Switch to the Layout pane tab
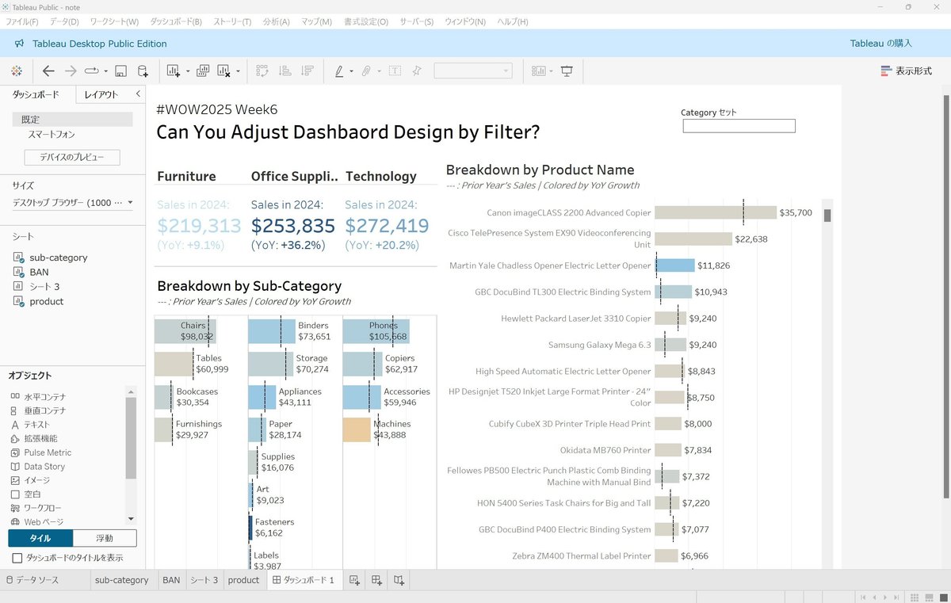Image resolution: width=951 pixels, height=603 pixels. pyautogui.click(x=101, y=94)
